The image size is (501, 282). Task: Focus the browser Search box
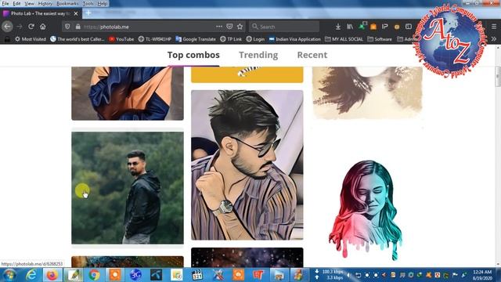(283, 27)
